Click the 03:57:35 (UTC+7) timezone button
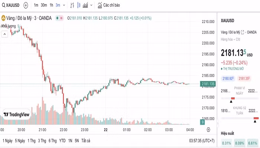The image size is (260, 148). (202, 141)
